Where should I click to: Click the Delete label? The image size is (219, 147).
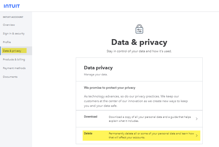click(x=88, y=134)
